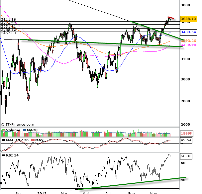The width and height of the screenshot is (202, 194).
Task: Click the orange 3393.26 price tag
Action: pyautogui.click(x=188, y=41)
